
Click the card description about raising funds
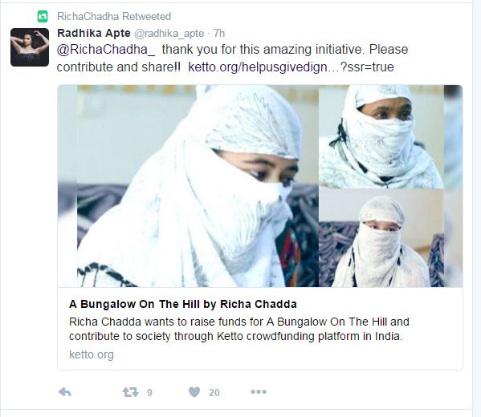[239, 329]
